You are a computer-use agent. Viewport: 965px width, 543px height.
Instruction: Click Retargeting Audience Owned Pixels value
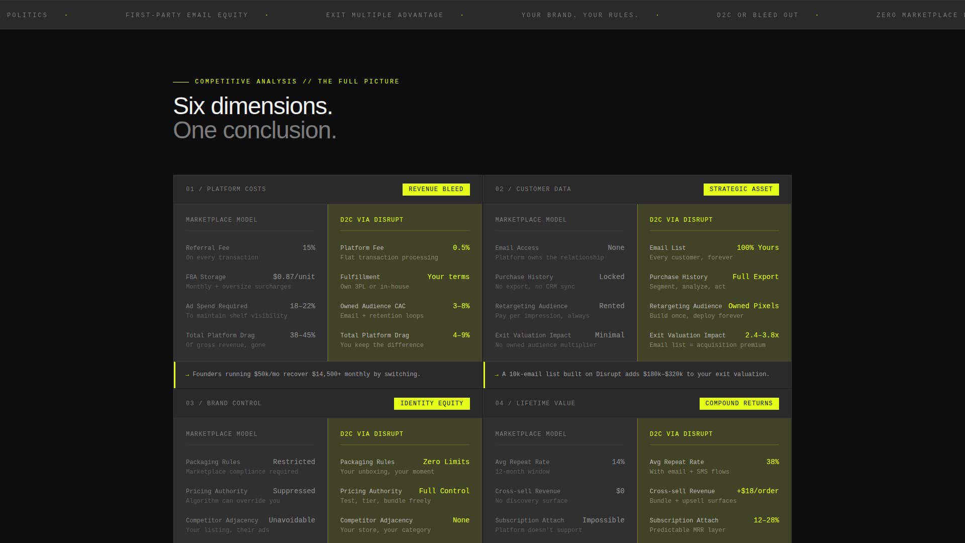pyautogui.click(x=753, y=306)
